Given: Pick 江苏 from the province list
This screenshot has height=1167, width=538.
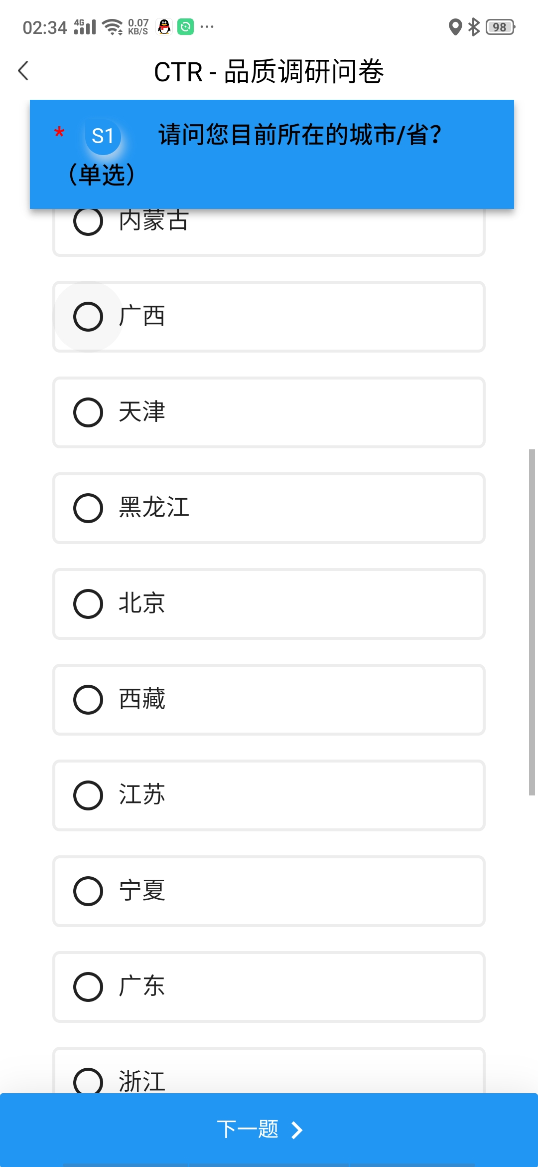Looking at the screenshot, I should [x=269, y=795].
